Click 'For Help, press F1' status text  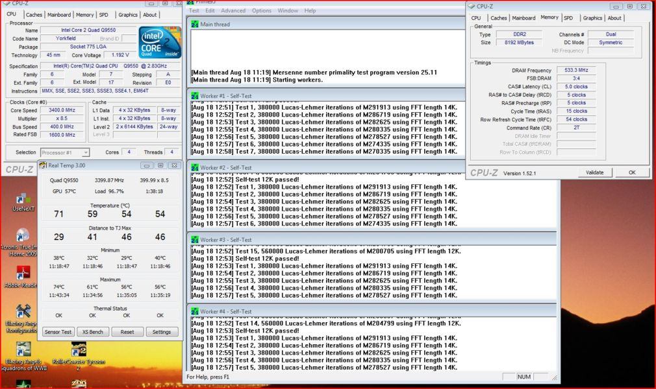point(208,377)
